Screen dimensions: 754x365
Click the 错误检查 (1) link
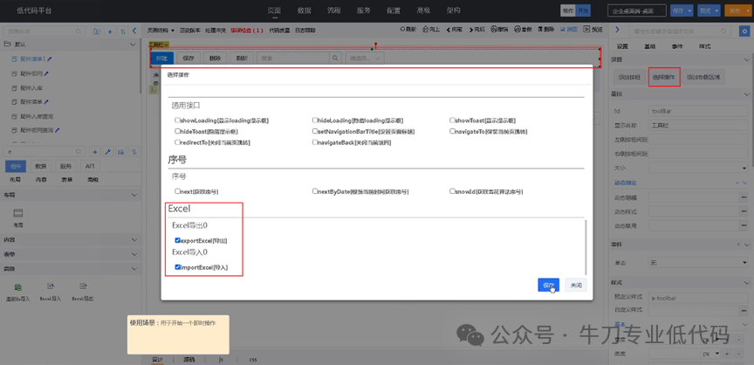coord(247,30)
